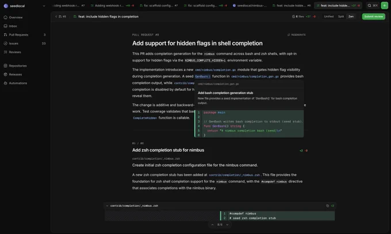This screenshot has height=234, width=391.
Task: Collapse the contrib/completion/_nimbus.zsh diff file
Action: [x=107, y=206]
